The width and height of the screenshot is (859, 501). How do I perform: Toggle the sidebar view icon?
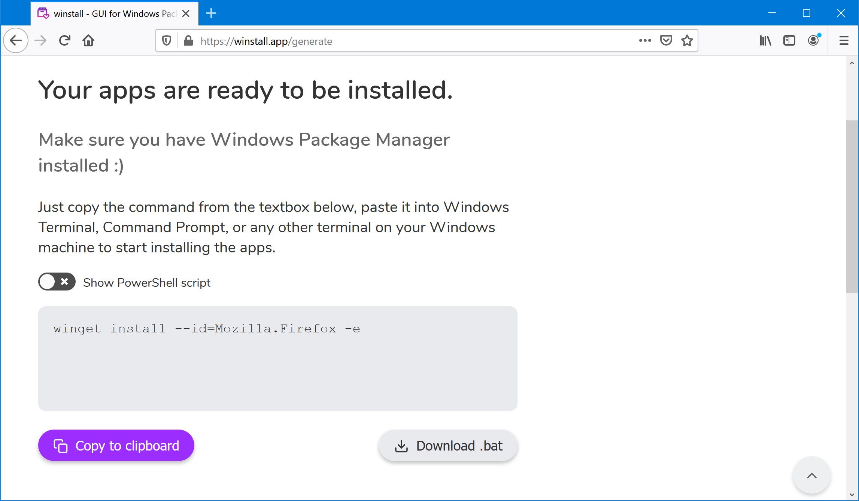point(789,40)
